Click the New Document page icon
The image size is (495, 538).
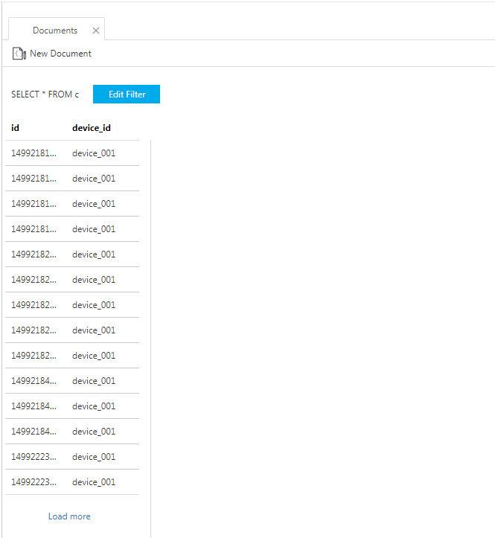point(19,54)
